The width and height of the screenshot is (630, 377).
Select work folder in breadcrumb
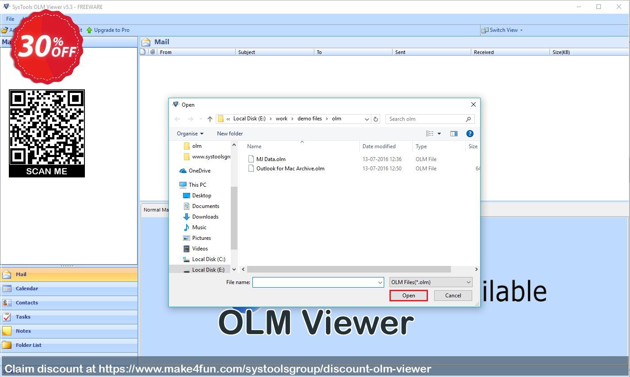282,119
